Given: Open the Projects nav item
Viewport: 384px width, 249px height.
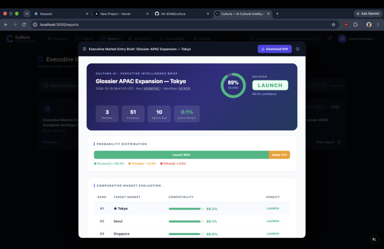Looking at the screenshot, I should pos(84,39).
